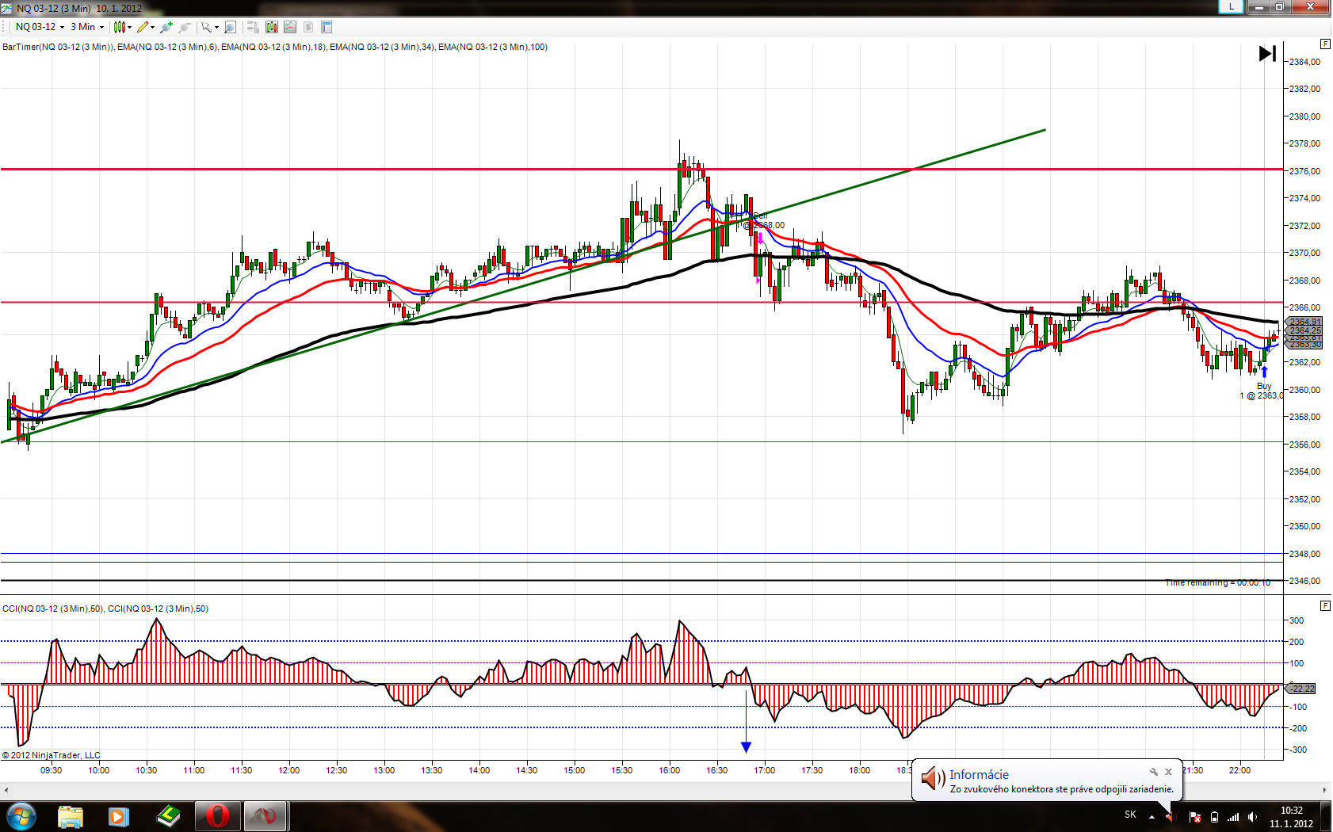Click the horizontal scrollbar right arrow
Image resolution: width=1333 pixels, height=832 pixels.
pyautogui.click(x=1324, y=790)
